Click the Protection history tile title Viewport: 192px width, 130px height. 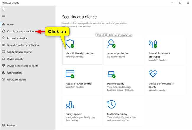[x=117, y=114]
